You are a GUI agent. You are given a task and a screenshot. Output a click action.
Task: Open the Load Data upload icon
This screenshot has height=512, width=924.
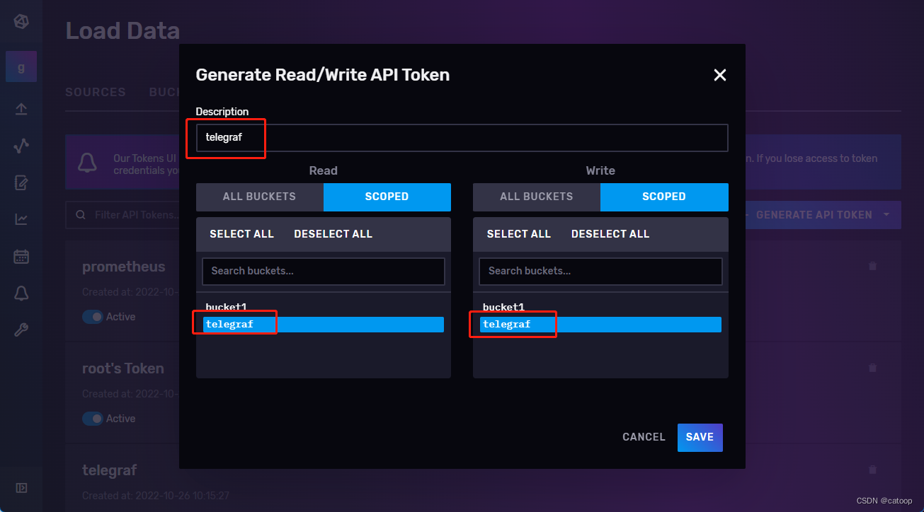point(21,108)
